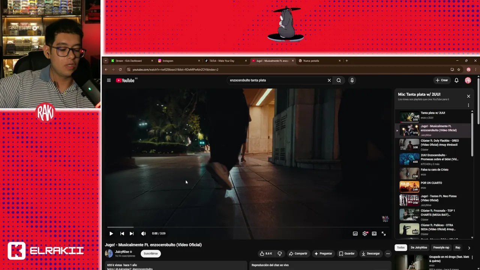The height and width of the screenshot is (270, 480).
Task: Open the account avatar menu on YouTube
Action: [x=468, y=80]
